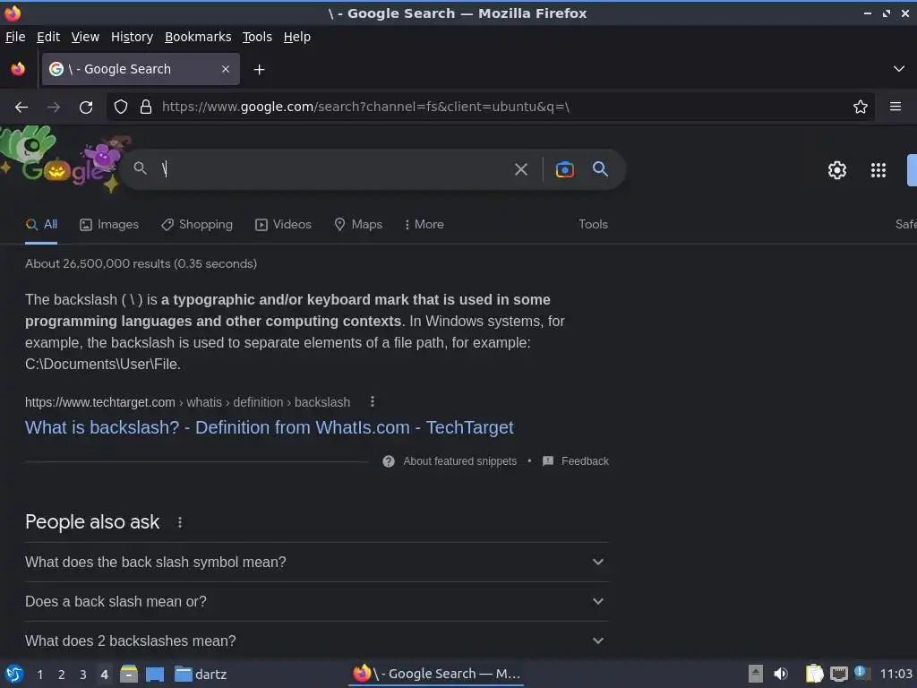Open the Bookmarks menu

click(x=198, y=37)
